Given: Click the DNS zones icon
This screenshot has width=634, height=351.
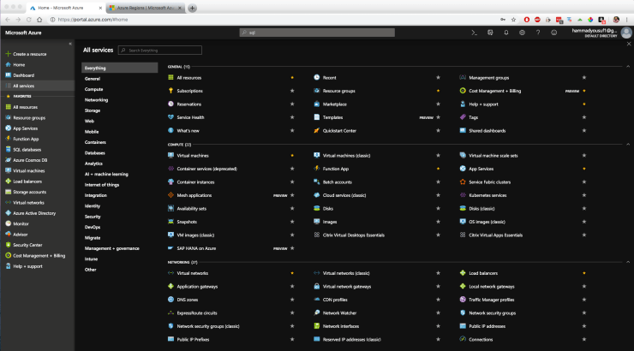Looking at the screenshot, I should [170, 300].
